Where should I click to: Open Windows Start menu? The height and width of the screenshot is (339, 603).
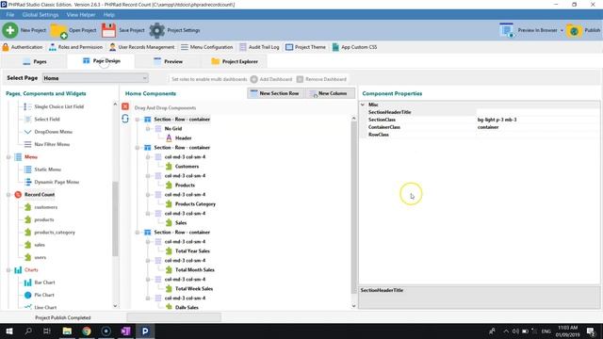click(x=9, y=331)
